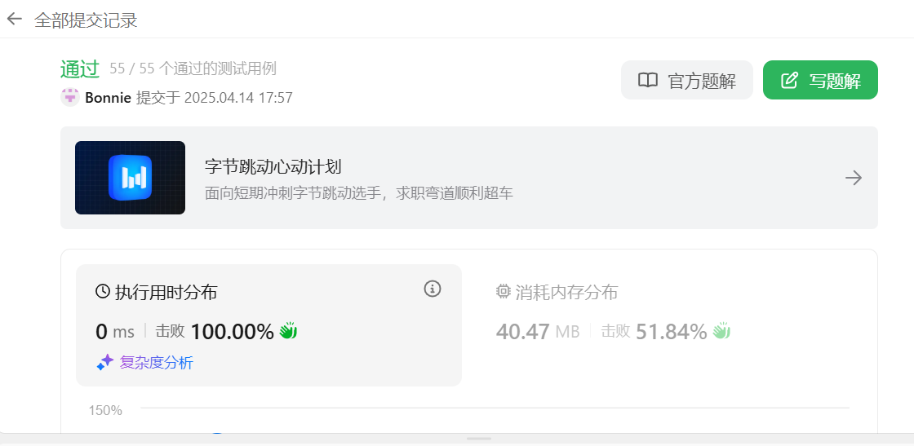Screen dimensions: 914x446
Task: Click the panel resize handle at bottom
Action: (480, 439)
